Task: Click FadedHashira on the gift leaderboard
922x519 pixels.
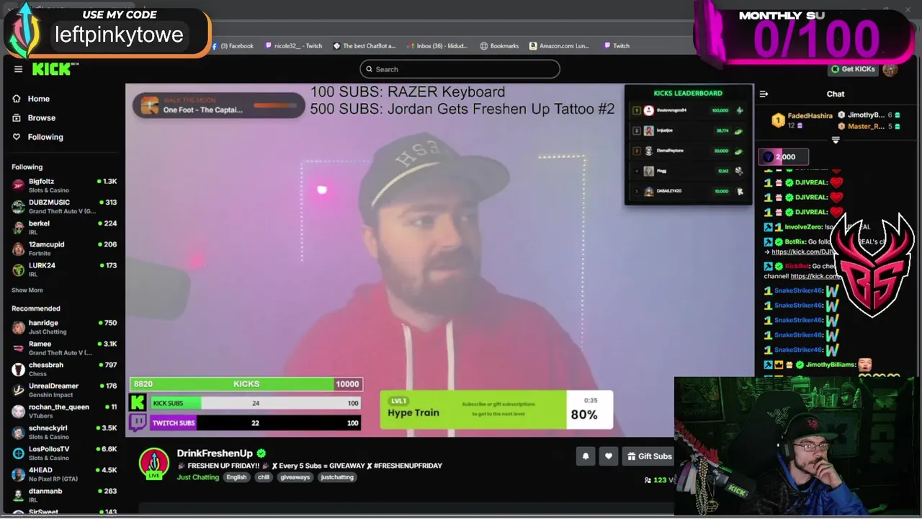Action: (x=810, y=115)
